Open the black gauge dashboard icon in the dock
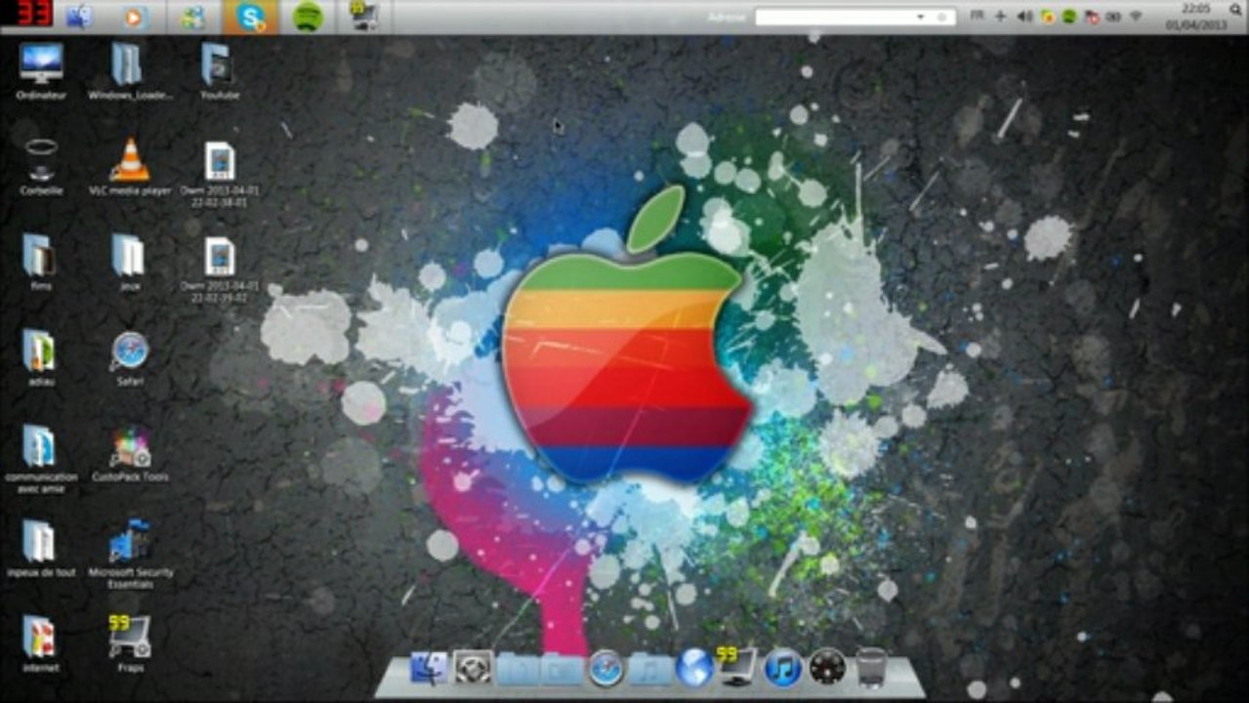The width and height of the screenshot is (1249, 703). pyautogui.click(x=827, y=668)
